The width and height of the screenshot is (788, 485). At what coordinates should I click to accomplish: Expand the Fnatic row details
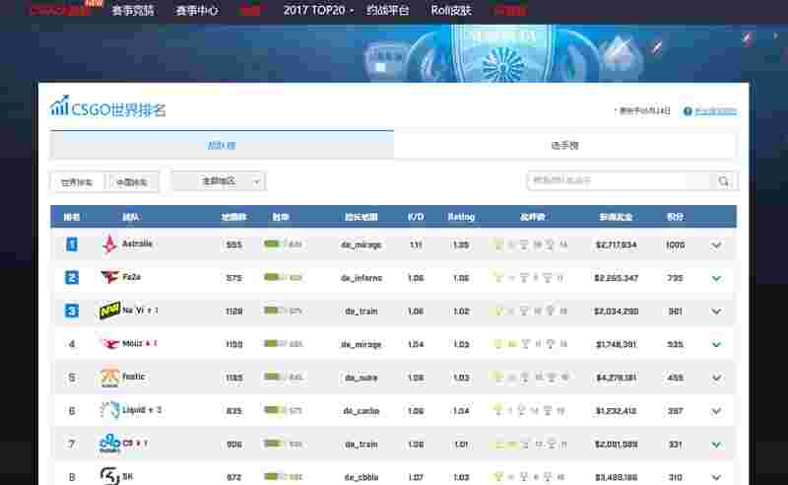tap(717, 378)
